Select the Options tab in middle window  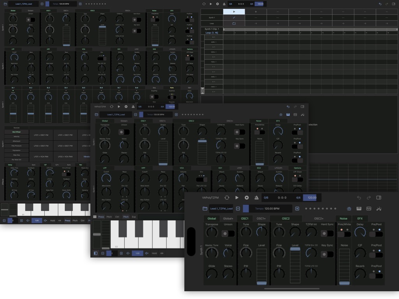[x=297, y=168]
